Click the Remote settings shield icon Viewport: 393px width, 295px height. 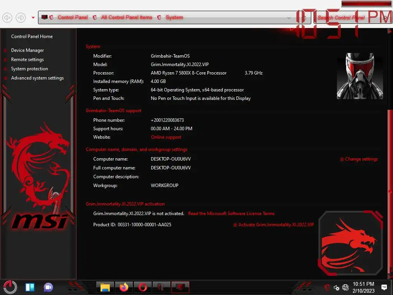click(x=5, y=60)
